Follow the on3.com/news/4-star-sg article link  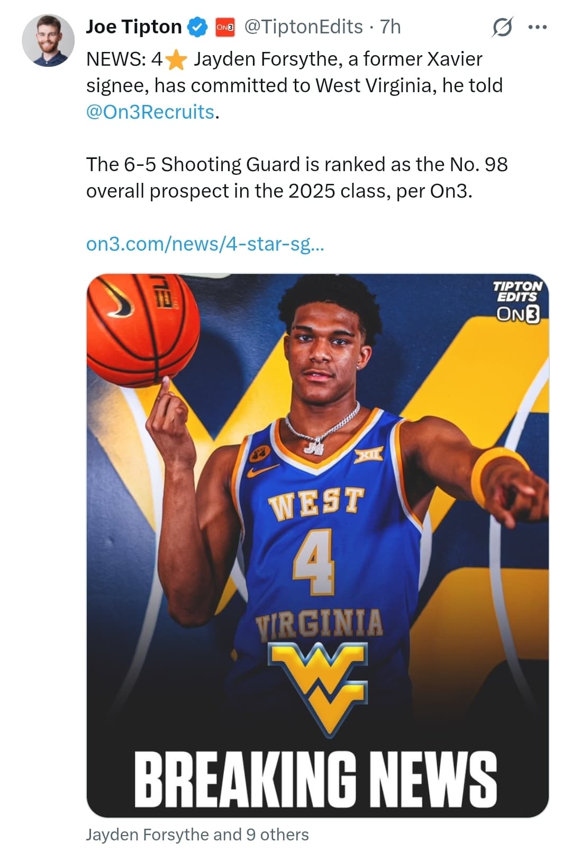[x=205, y=244]
